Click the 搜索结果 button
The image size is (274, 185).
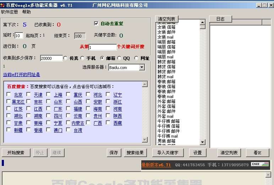[135, 153]
